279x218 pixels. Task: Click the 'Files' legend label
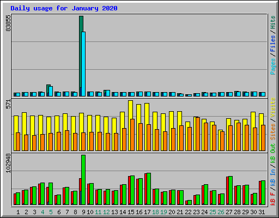click(x=272, y=44)
